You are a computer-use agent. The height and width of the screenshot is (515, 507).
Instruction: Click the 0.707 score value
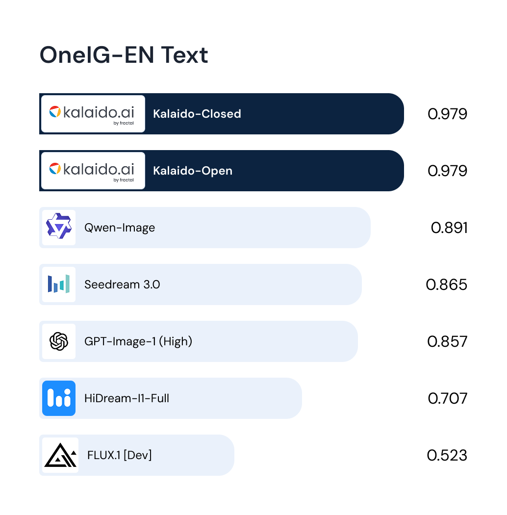pyautogui.click(x=447, y=398)
